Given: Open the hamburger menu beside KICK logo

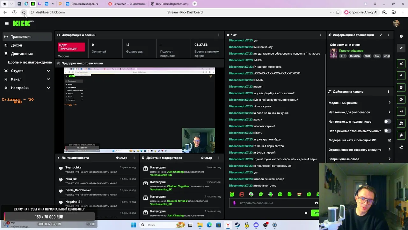Looking at the screenshot, I should click(x=7, y=23).
